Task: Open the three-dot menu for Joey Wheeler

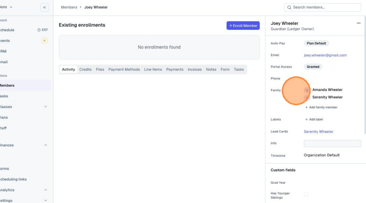Action: [x=358, y=23]
